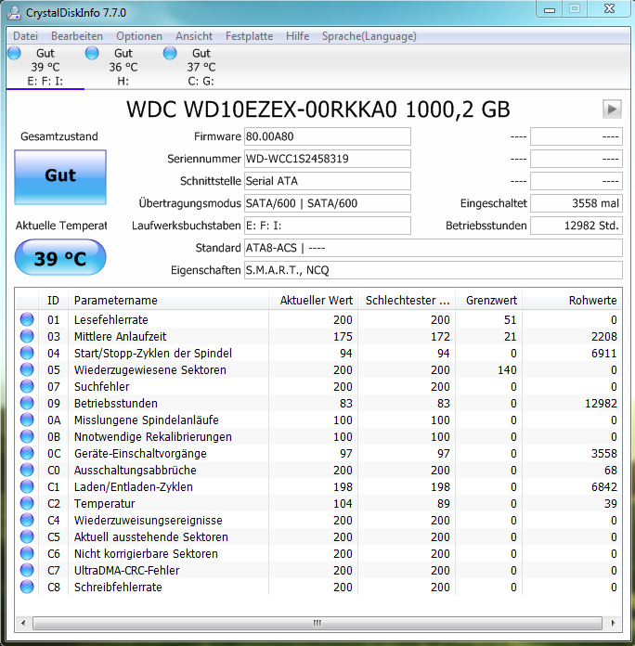The width and height of the screenshot is (635, 646).
Task: Click status icon for Misslungene Spindelanläufe
Action: pyautogui.click(x=27, y=420)
